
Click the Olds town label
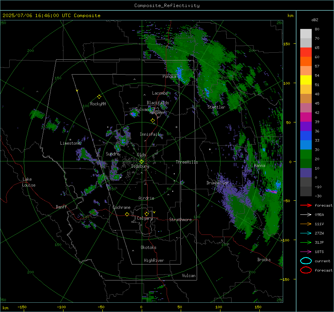[x=141, y=155]
